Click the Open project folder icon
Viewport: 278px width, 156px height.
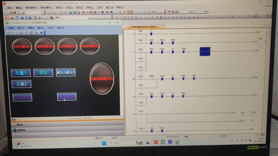pos(11,13)
